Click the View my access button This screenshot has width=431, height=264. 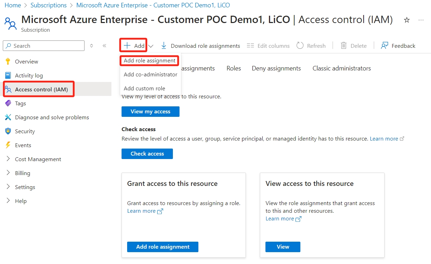coord(150,112)
